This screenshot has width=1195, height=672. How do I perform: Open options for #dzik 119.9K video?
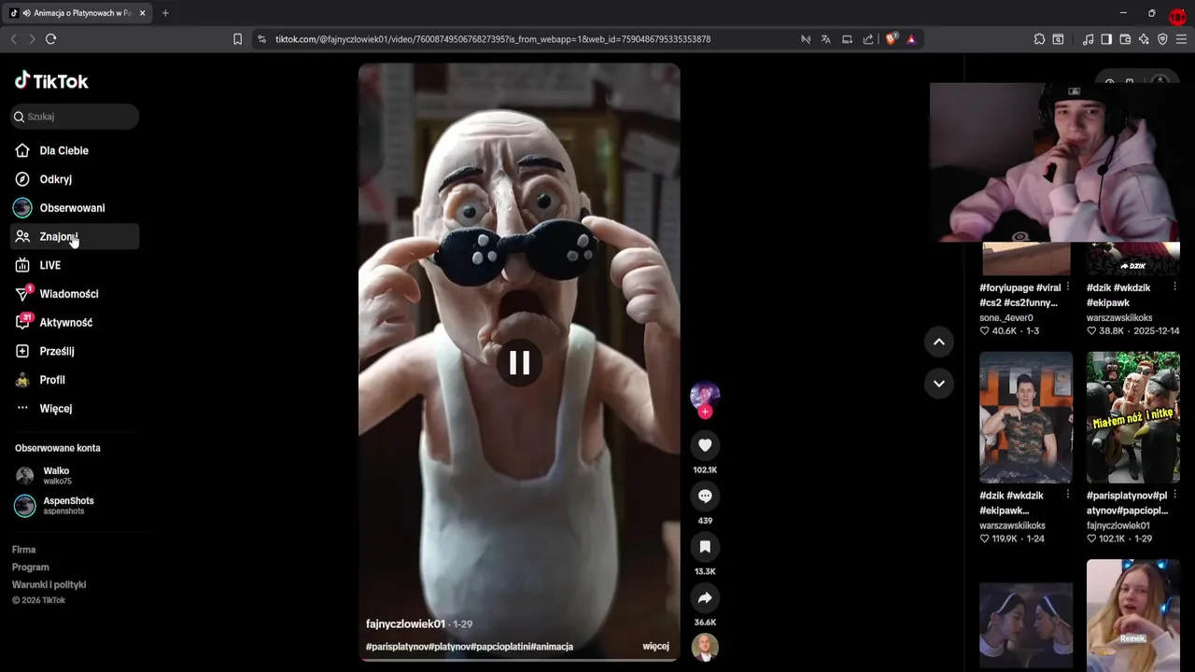click(x=1068, y=496)
